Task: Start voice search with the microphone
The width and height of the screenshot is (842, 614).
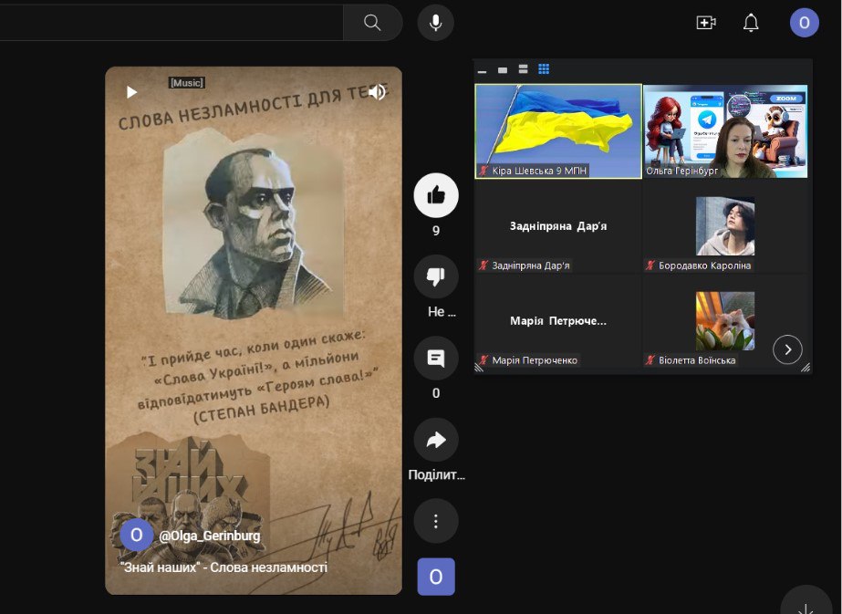Action: (x=436, y=23)
